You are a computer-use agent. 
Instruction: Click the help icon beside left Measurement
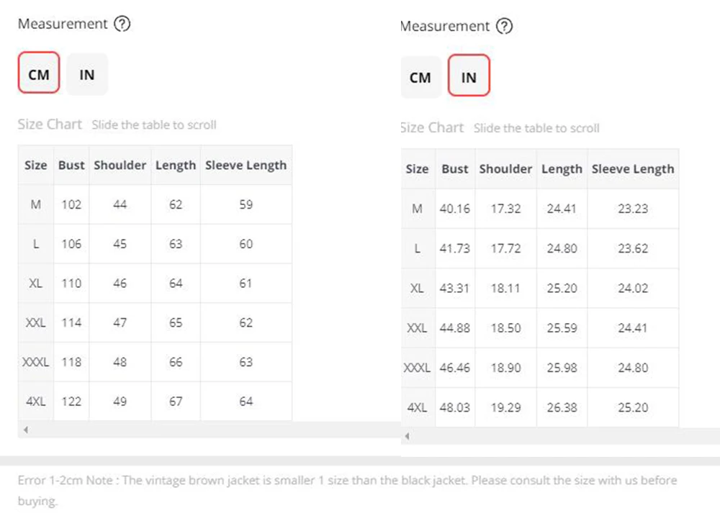[122, 24]
